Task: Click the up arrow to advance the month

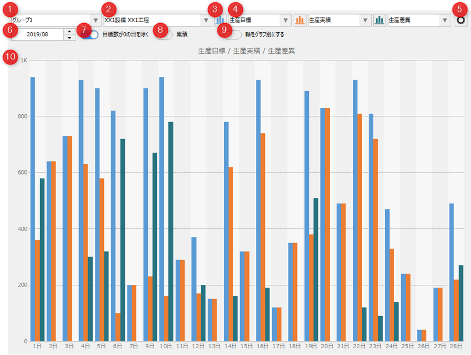Action: [69, 31]
